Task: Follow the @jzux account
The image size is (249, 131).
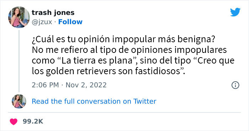Action: point(70,22)
